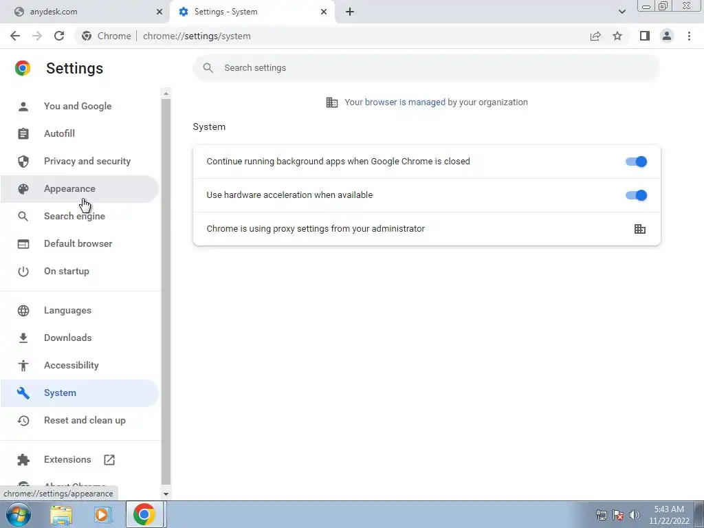The width and height of the screenshot is (704, 528).
Task: Click the restore clock icon beside Reset
Action: coord(23,420)
